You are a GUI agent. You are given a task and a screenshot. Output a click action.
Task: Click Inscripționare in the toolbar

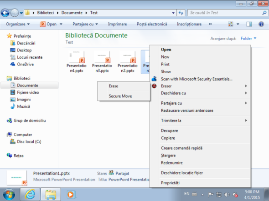pyautogui.click(x=189, y=24)
